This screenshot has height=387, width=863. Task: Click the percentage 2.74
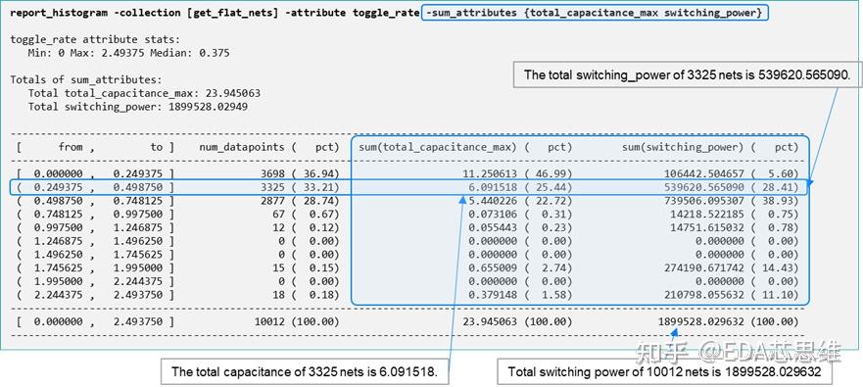pyautogui.click(x=554, y=268)
